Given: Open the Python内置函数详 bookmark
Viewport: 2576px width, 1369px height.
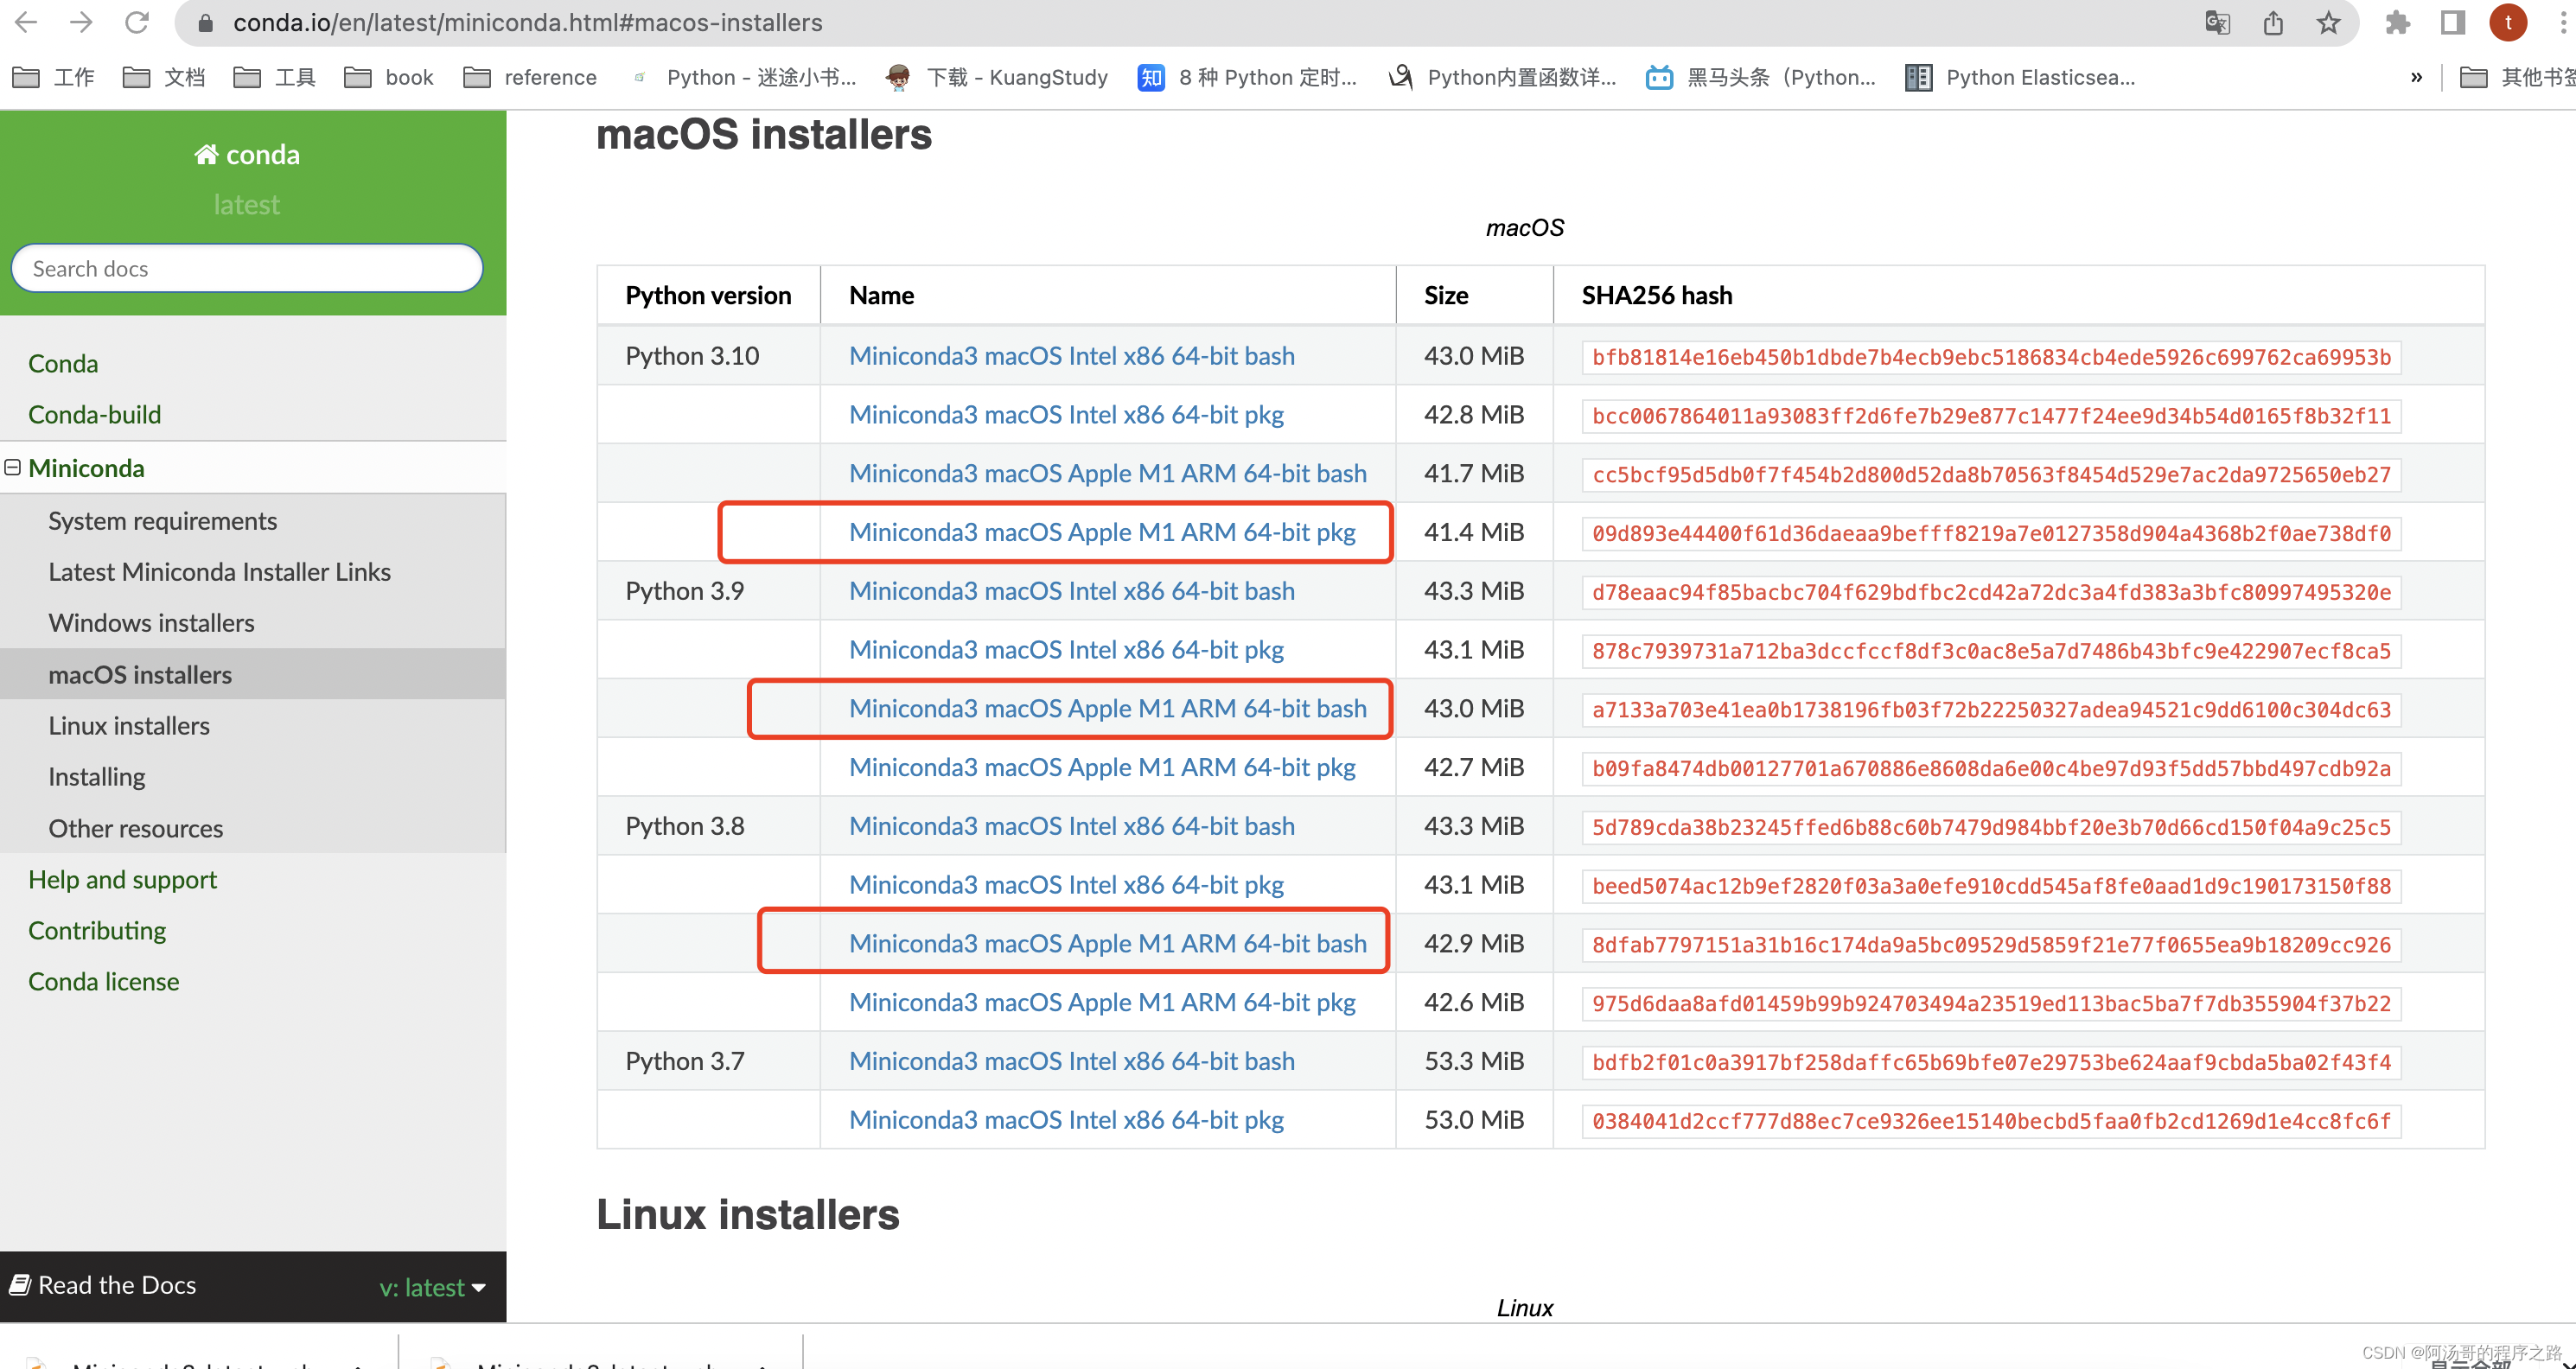Looking at the screenshot, I should click(1503, 77).
